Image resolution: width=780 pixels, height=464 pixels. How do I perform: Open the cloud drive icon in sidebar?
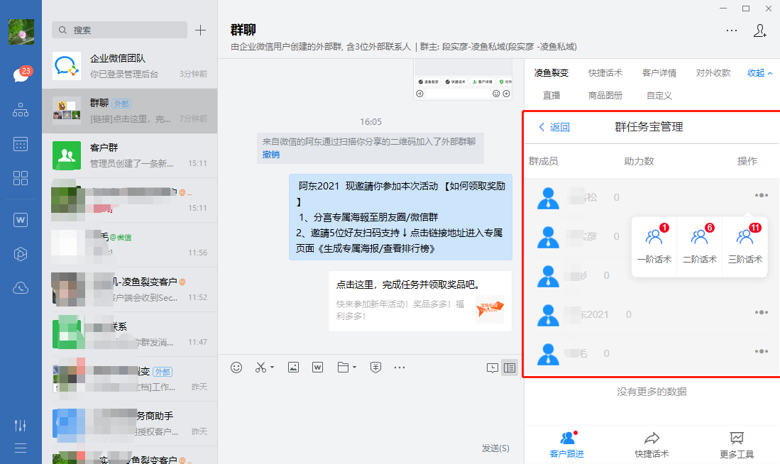tap(21, 287)
